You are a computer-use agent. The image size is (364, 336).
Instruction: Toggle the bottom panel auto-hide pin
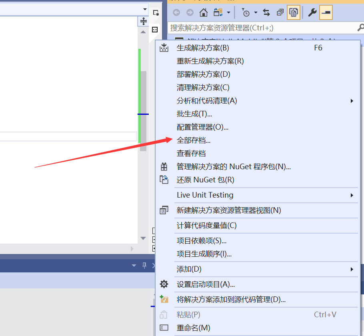point(144,266)
